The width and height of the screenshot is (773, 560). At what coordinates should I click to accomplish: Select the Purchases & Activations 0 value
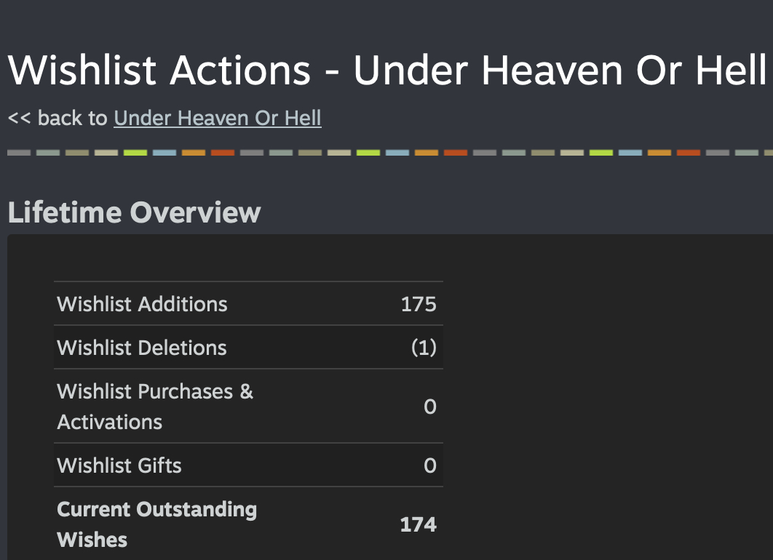429,407
